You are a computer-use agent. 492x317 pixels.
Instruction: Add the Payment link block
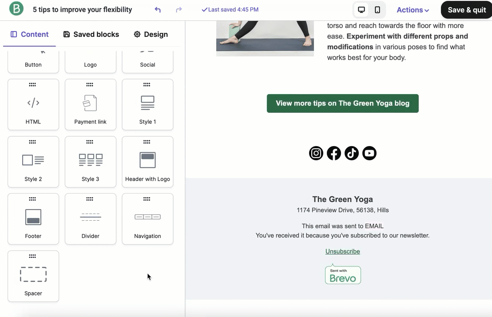pyautogui.click(x=90, y=104)
